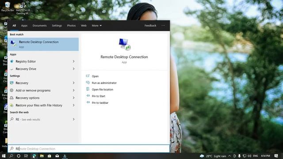Click the network tray icon
The width and height of the screenshot is (283, 159).
(x=245, y=156)
